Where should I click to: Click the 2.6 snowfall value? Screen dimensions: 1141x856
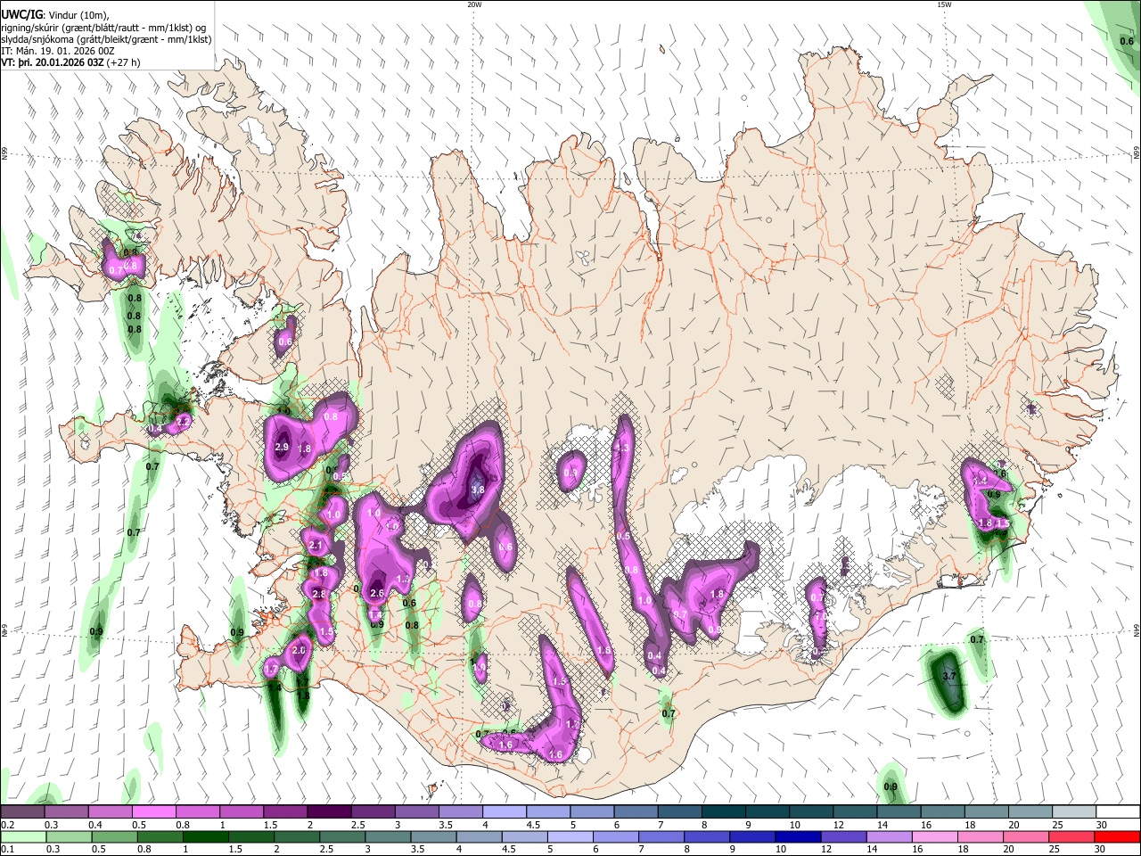point(376,593)
